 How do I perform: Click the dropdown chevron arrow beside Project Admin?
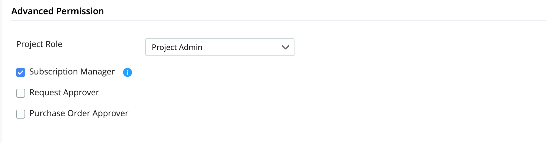pyautogui.click(x=285, y=47)
